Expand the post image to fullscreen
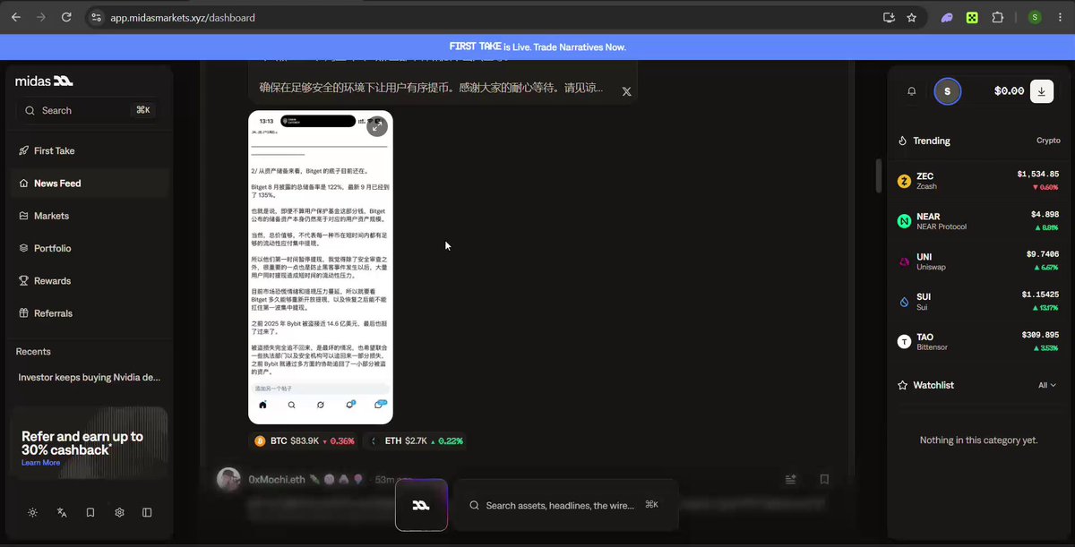 click(x=378, y=126)
